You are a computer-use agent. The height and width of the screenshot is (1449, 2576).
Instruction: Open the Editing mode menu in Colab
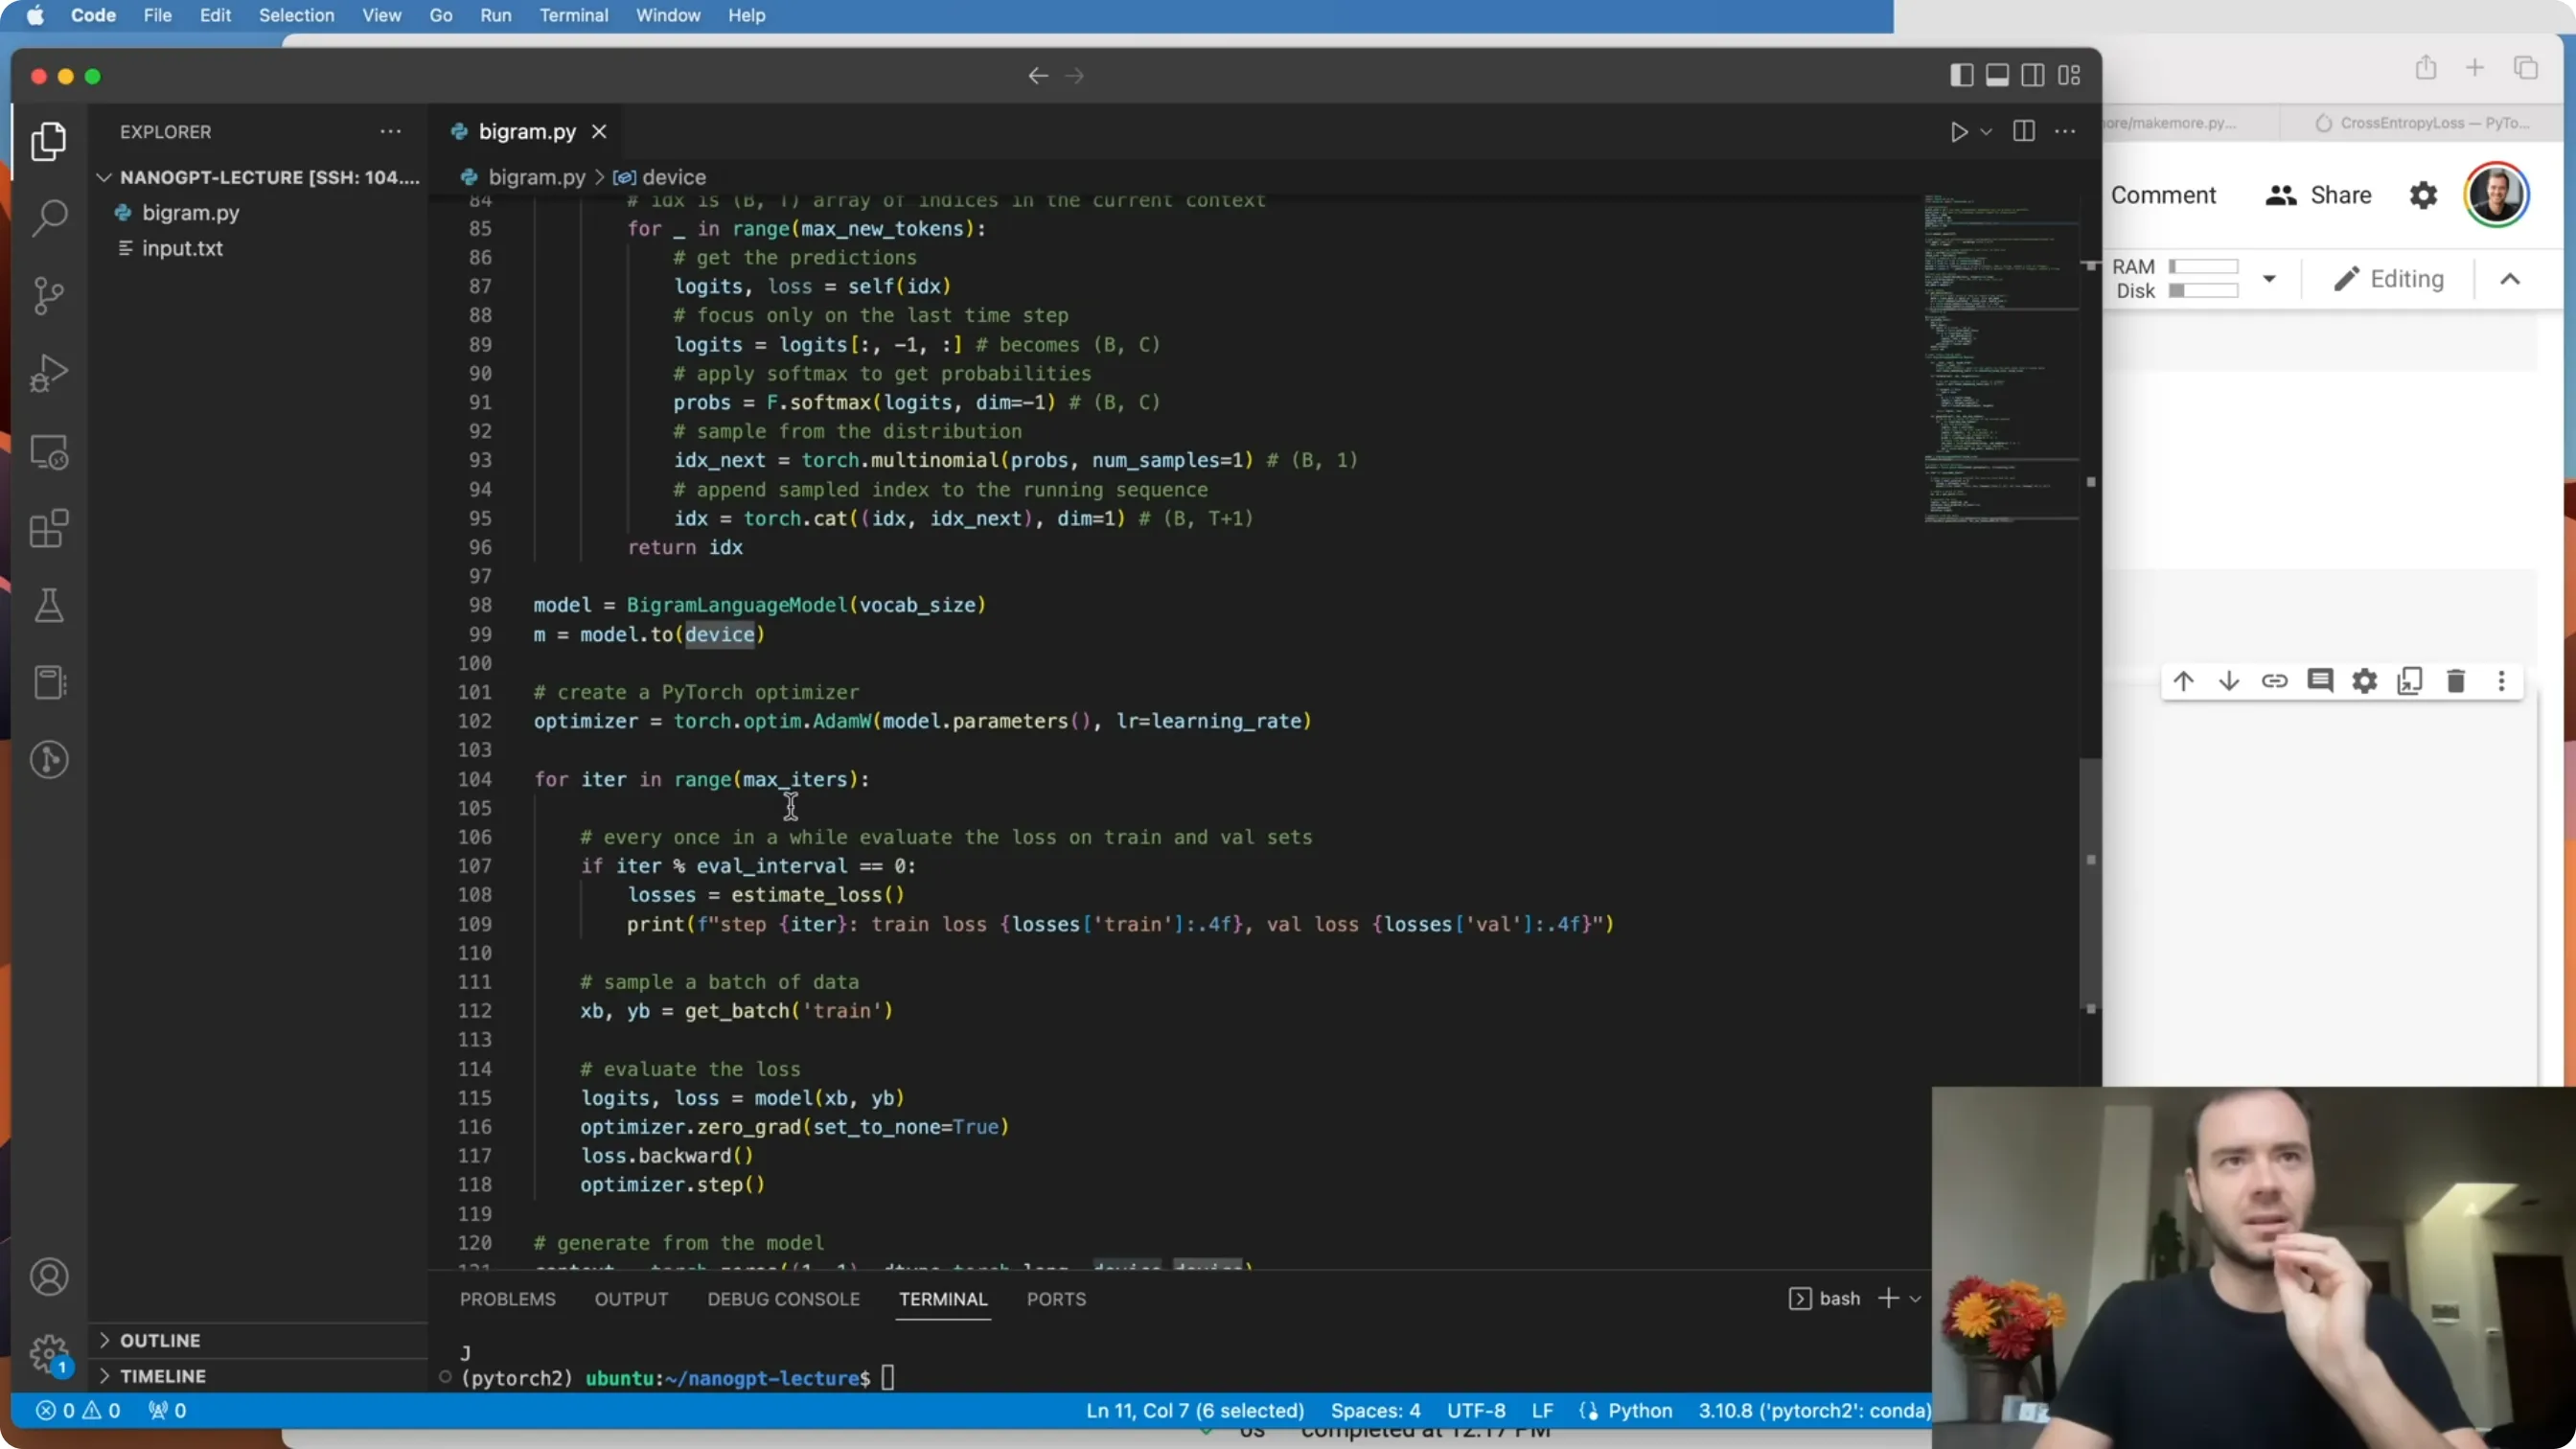(2389, 279)
